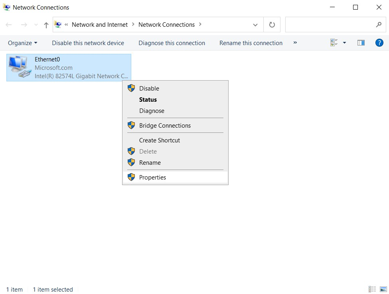Image resolution: width=389 pixels, height=294 pixels.
Task: Click the shield icon beside Properties
Action: point(131,177)
